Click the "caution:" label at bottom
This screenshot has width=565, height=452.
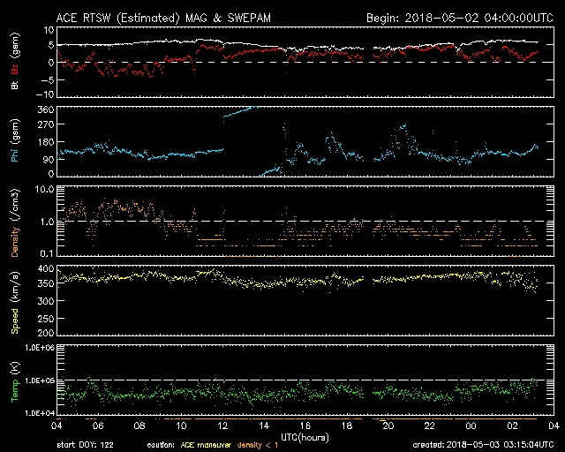pos(161,445)
